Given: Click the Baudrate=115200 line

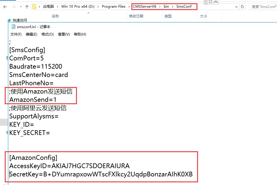Looking at the screenshot, I should (36, 66).
